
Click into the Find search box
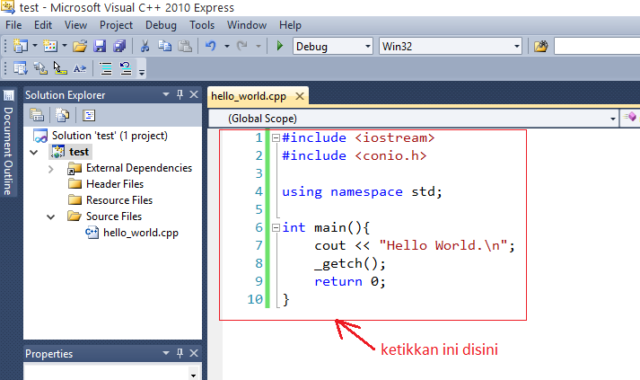[x=597, y=46]
